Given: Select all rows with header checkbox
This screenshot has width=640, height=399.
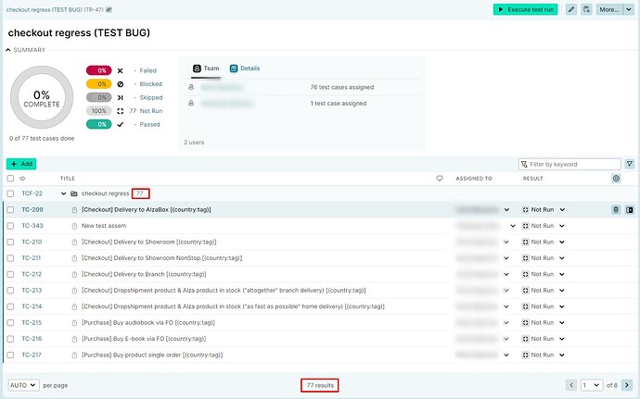Looking at the screenshot, I should [x=10, y=178].
